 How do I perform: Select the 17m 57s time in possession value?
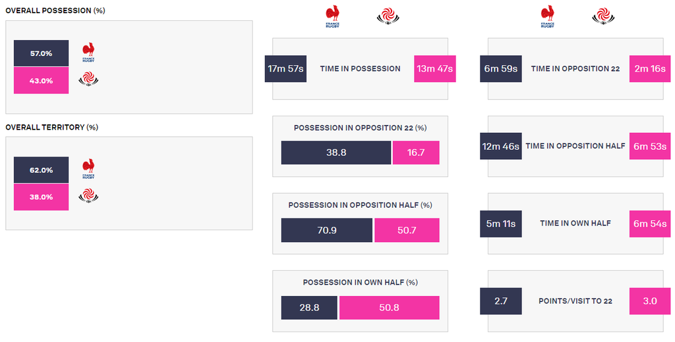pyautogui.click(x=285, y=69)
